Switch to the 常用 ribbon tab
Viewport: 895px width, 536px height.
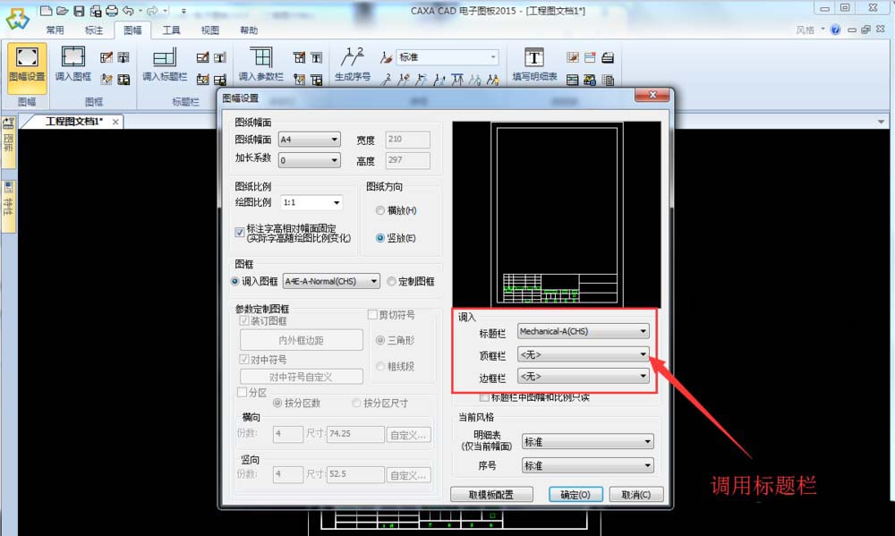coord(55,30)
